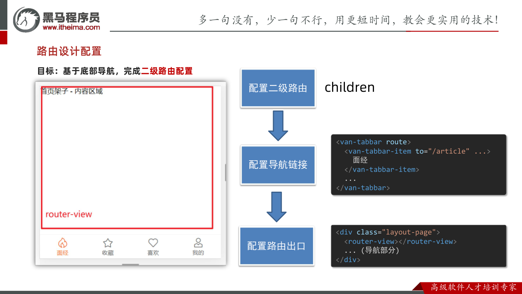Screen dimensions: 522x294
Task: Click the 黑马程序员 horse logo
Action: coord(26,19)
